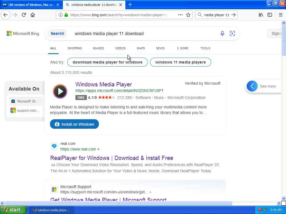The height and width of the screenshot is (214, 286).
Task: Open Bing visual search camera icon
Action: [x=232, y=33]
